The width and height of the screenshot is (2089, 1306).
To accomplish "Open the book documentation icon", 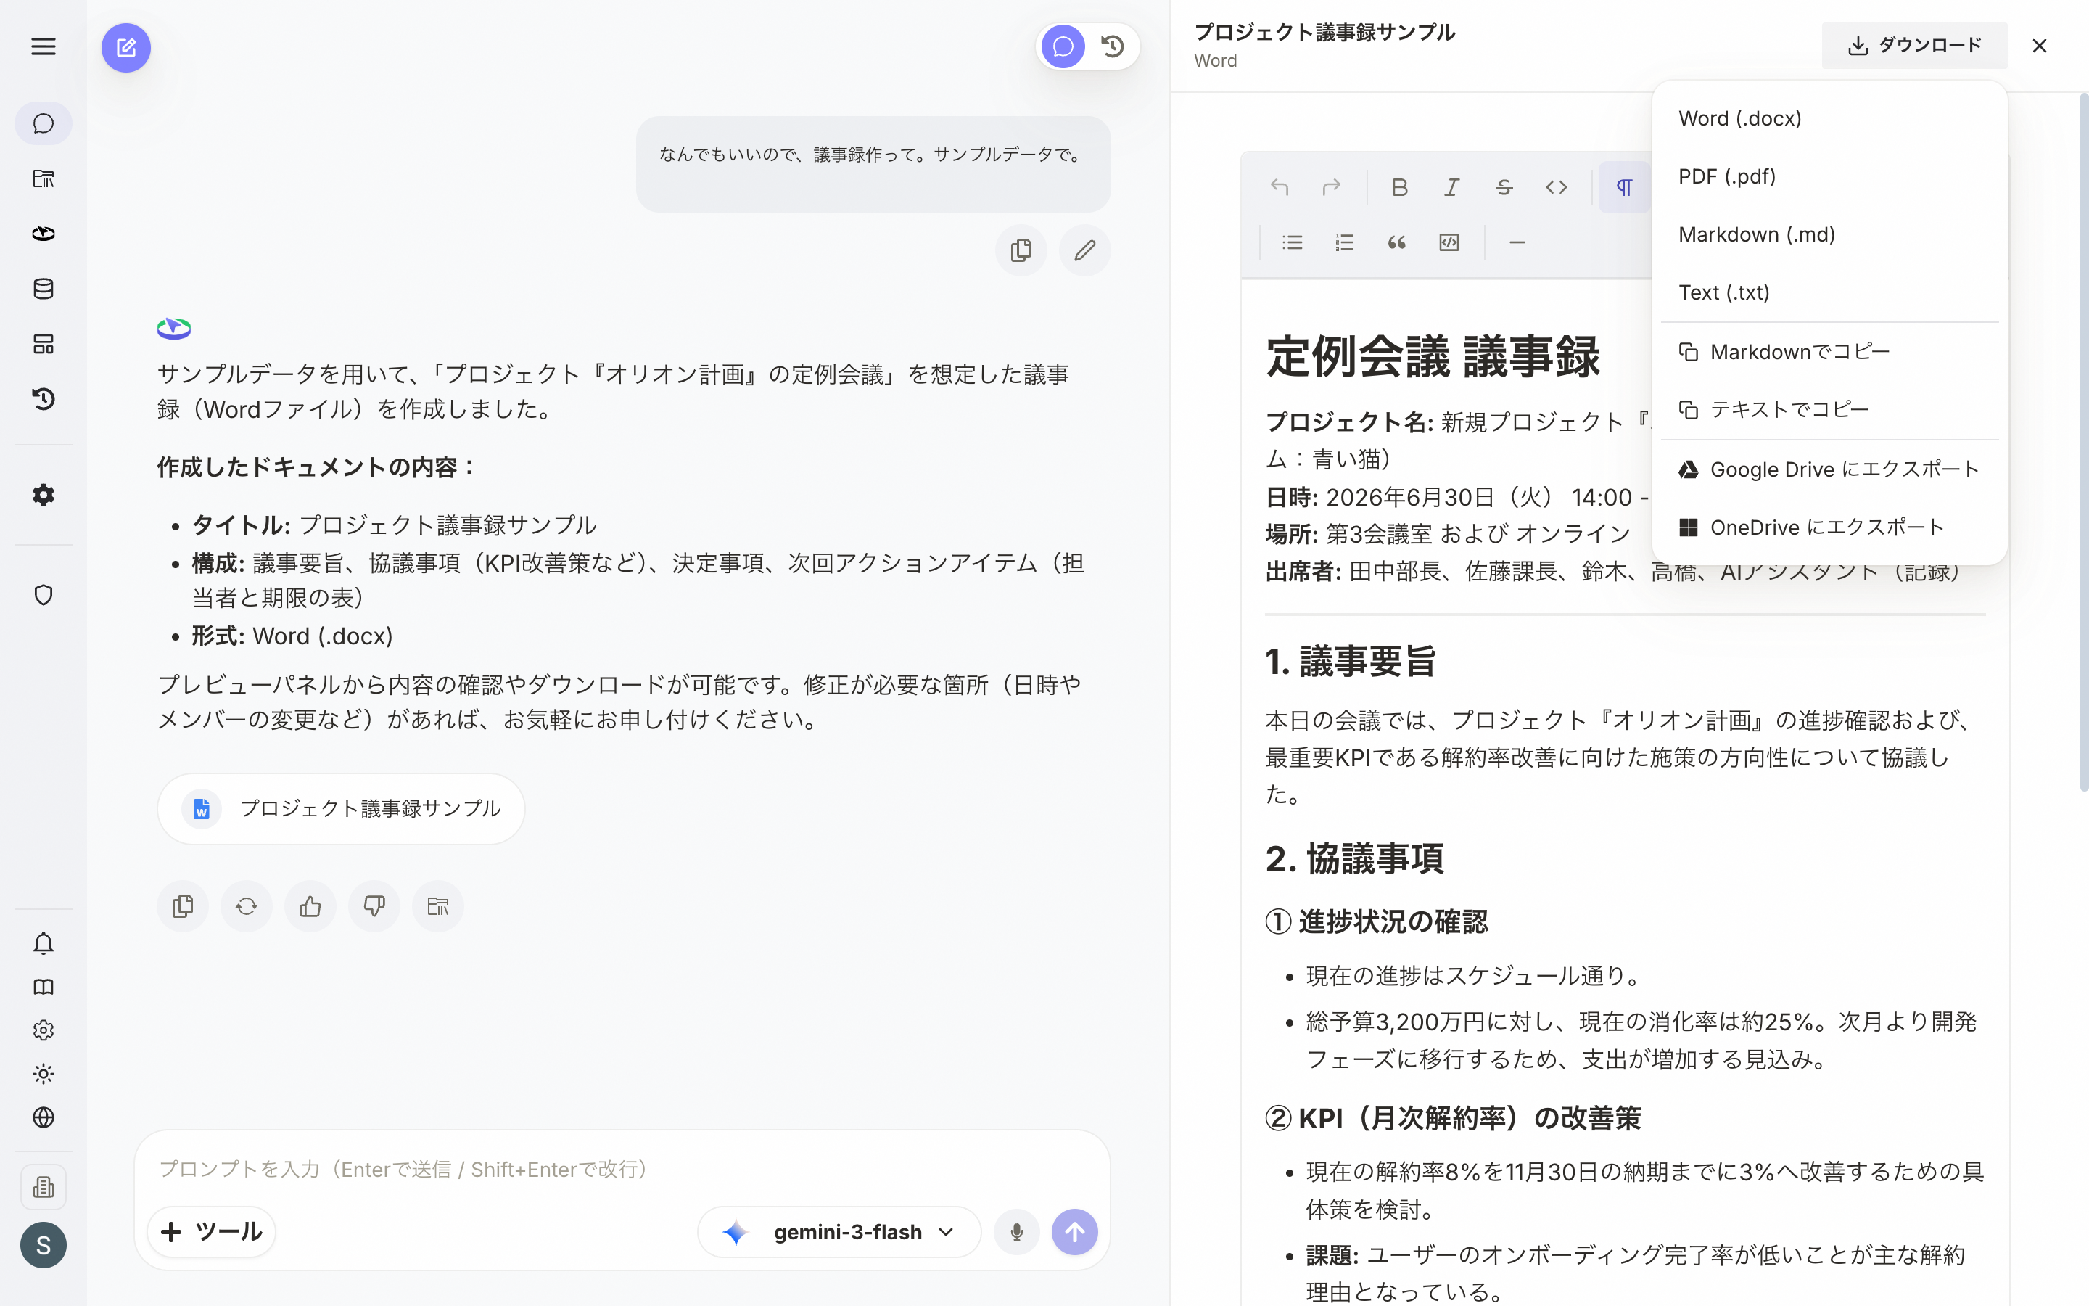I will click(44, 987).
